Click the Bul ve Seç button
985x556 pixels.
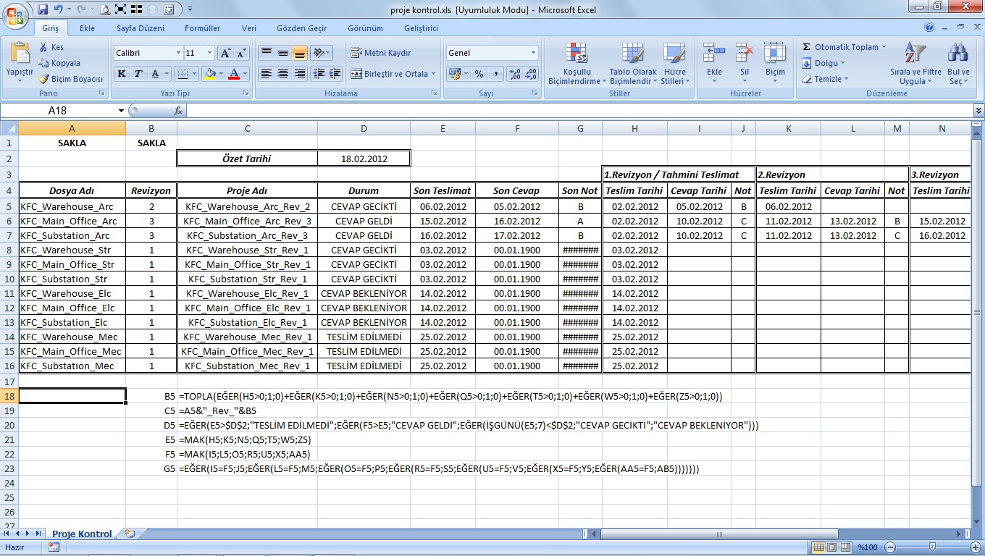click(x=957, y=63)
